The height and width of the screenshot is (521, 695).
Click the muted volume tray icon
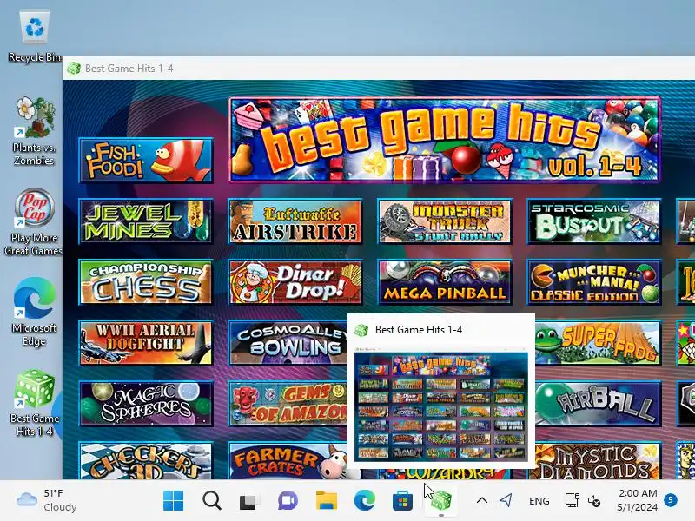click(594, 501)
